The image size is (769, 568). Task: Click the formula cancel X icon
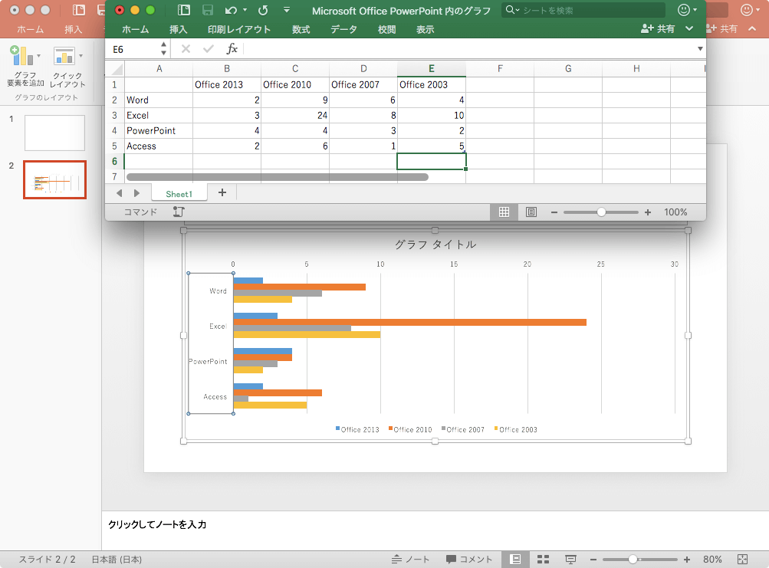(186, 48)
